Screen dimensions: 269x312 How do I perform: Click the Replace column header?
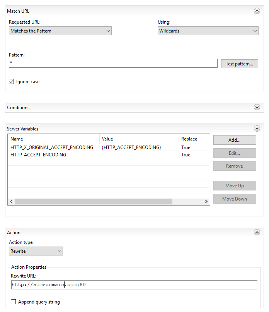point(194,139)
